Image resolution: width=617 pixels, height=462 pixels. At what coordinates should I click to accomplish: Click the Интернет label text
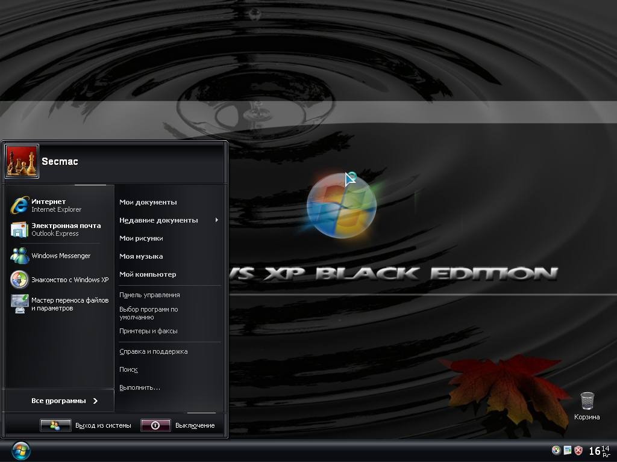[x=48, y=202]
